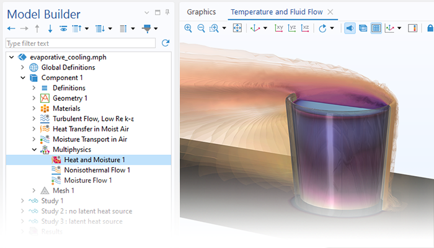Image resolution: width=434 pixels, height=248 pixels.
Task: Select Moisture Transport in Air
Action: coord(90,139)
